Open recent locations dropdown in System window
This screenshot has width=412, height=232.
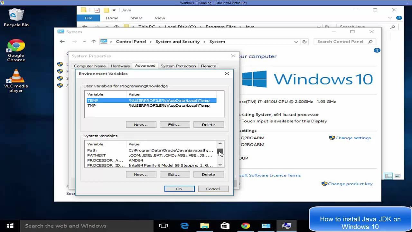[x=84, y=42]
